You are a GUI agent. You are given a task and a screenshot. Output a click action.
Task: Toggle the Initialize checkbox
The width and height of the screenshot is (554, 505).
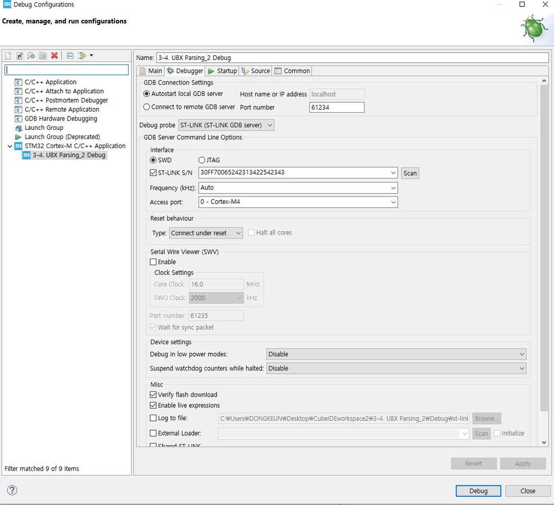click(497, 433)
